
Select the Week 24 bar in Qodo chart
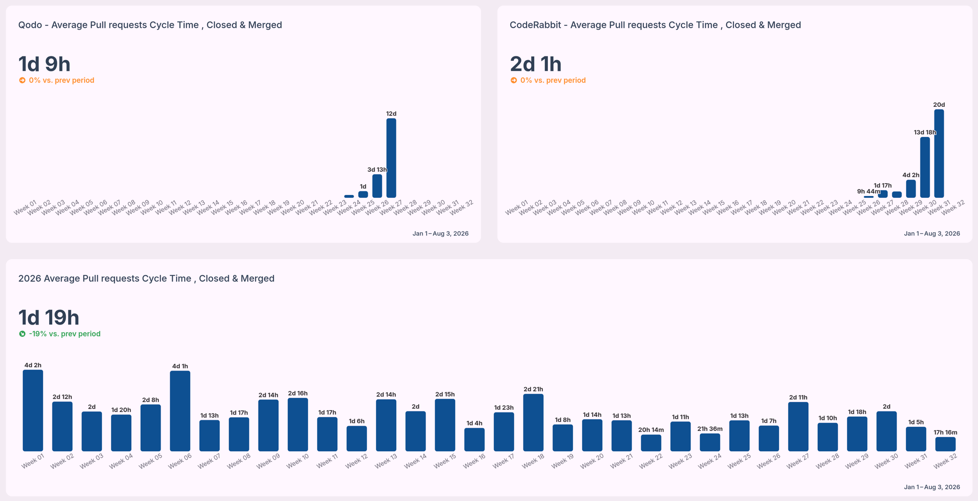(x=349, y=196)
